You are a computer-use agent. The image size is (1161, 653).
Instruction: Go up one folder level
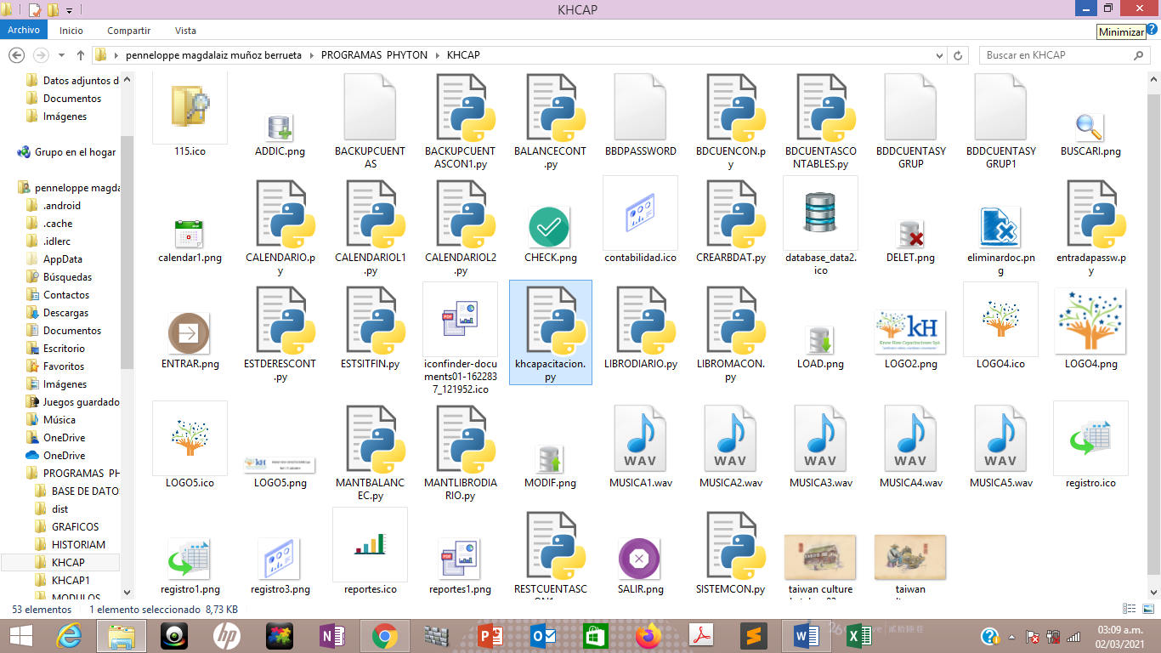click(x=81, y=55)
